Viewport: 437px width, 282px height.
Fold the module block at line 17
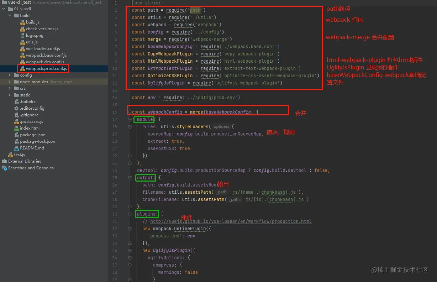[130, 119]
